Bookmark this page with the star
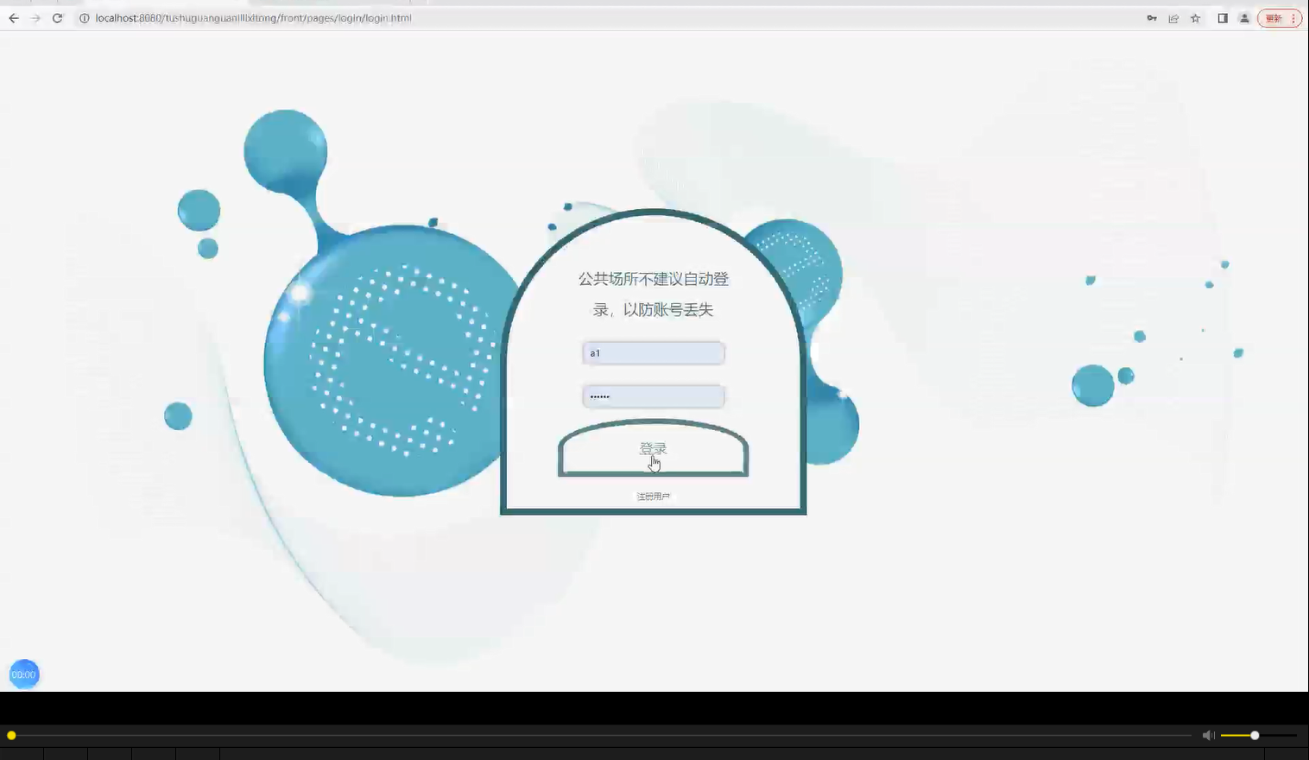The image size is (1309, 760). click(x=1196, y=18)
